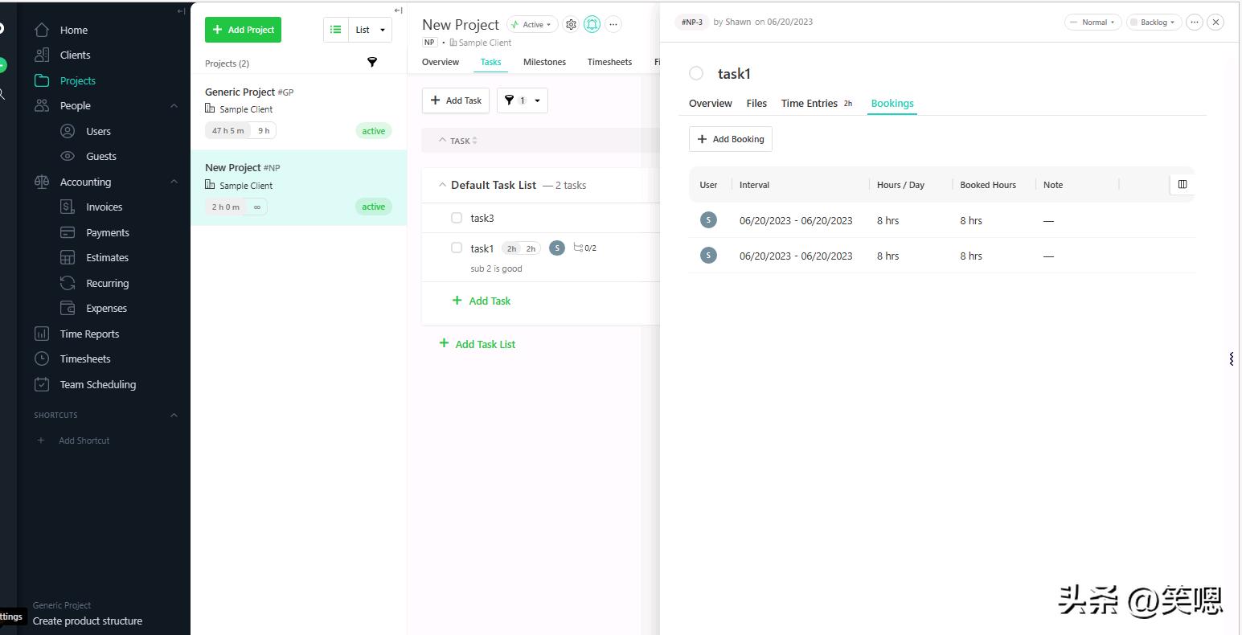Open project settings gear icon
This screenshot has width=1242, height=635.
click(x=571, y=25)
